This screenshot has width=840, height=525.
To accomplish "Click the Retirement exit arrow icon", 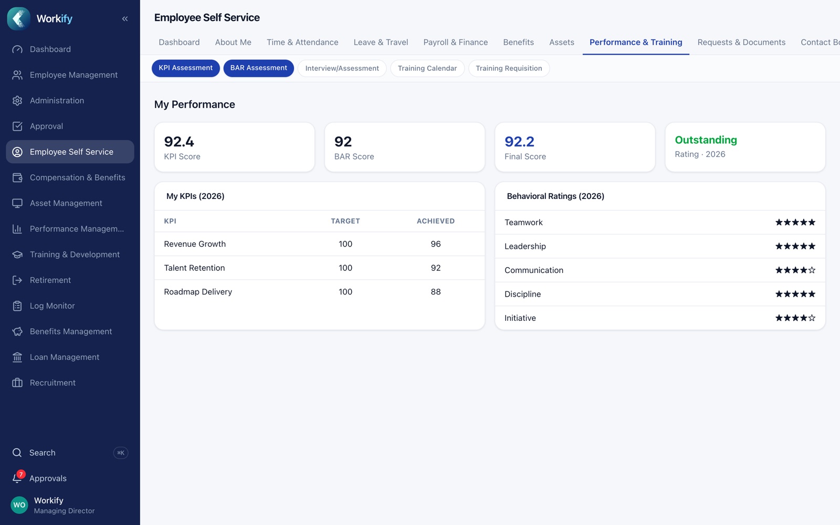I will coord(17,280).
